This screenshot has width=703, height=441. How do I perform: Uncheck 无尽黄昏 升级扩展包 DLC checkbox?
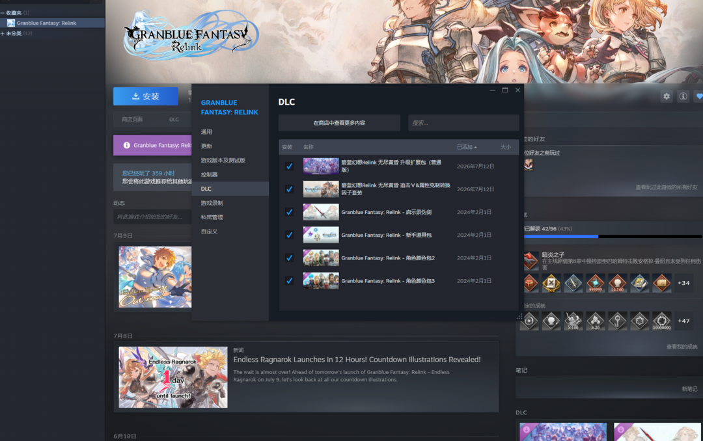(289, 167)
